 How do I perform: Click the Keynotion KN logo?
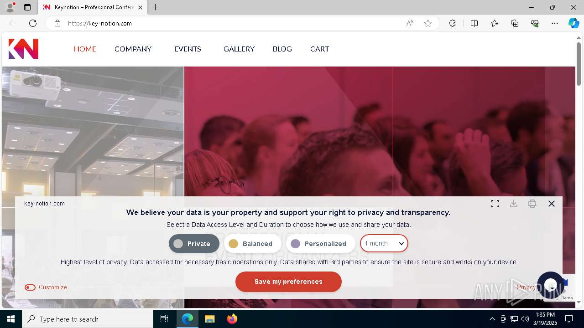(23, 49)
